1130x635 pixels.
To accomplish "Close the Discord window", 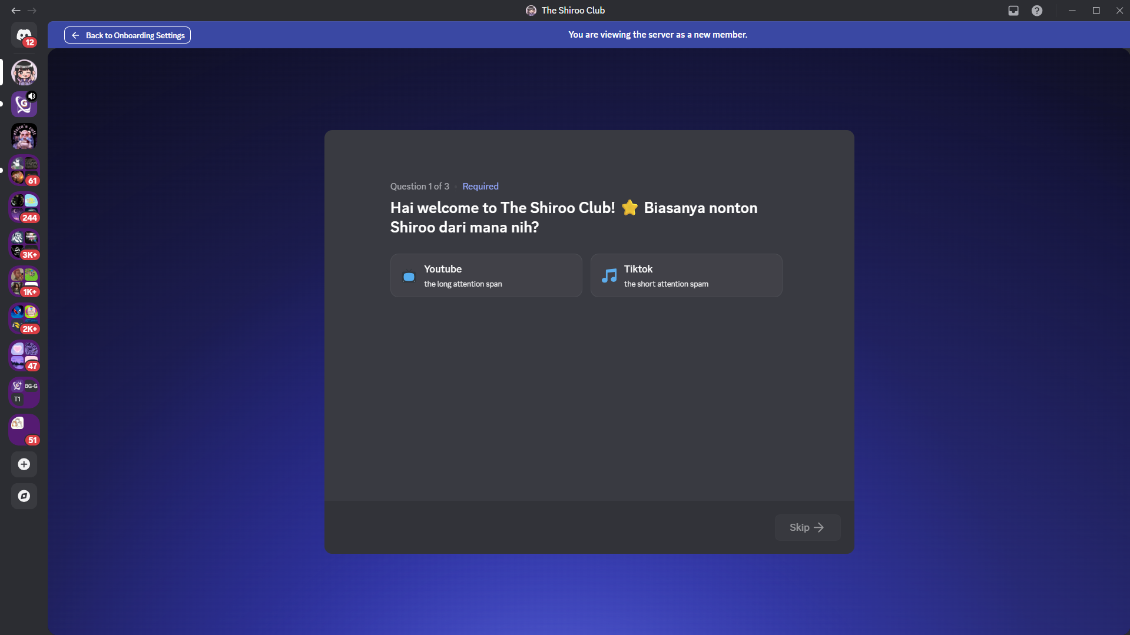I will (1119, 11).
